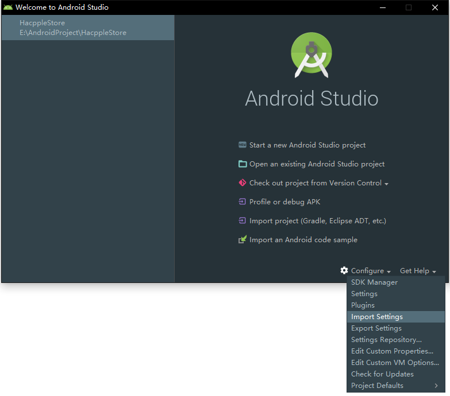Viewport: 450px width, 396px height.
Task: Minimize the Welcome to Android Studio window
Action: tap(383, 7)
